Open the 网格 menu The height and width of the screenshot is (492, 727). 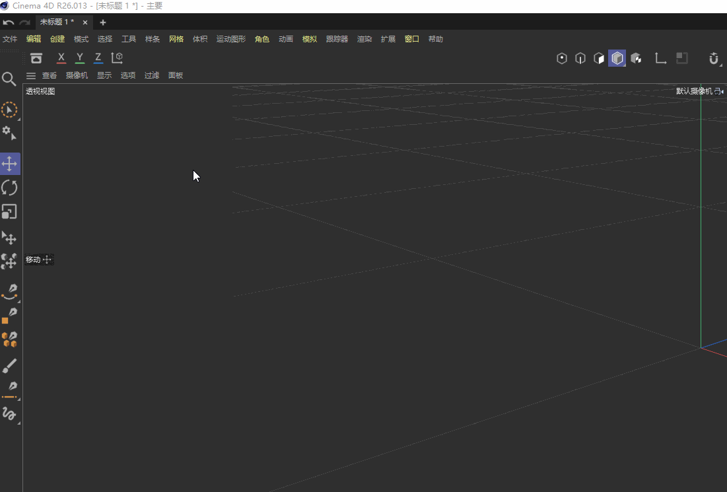(x=176, y=39)
